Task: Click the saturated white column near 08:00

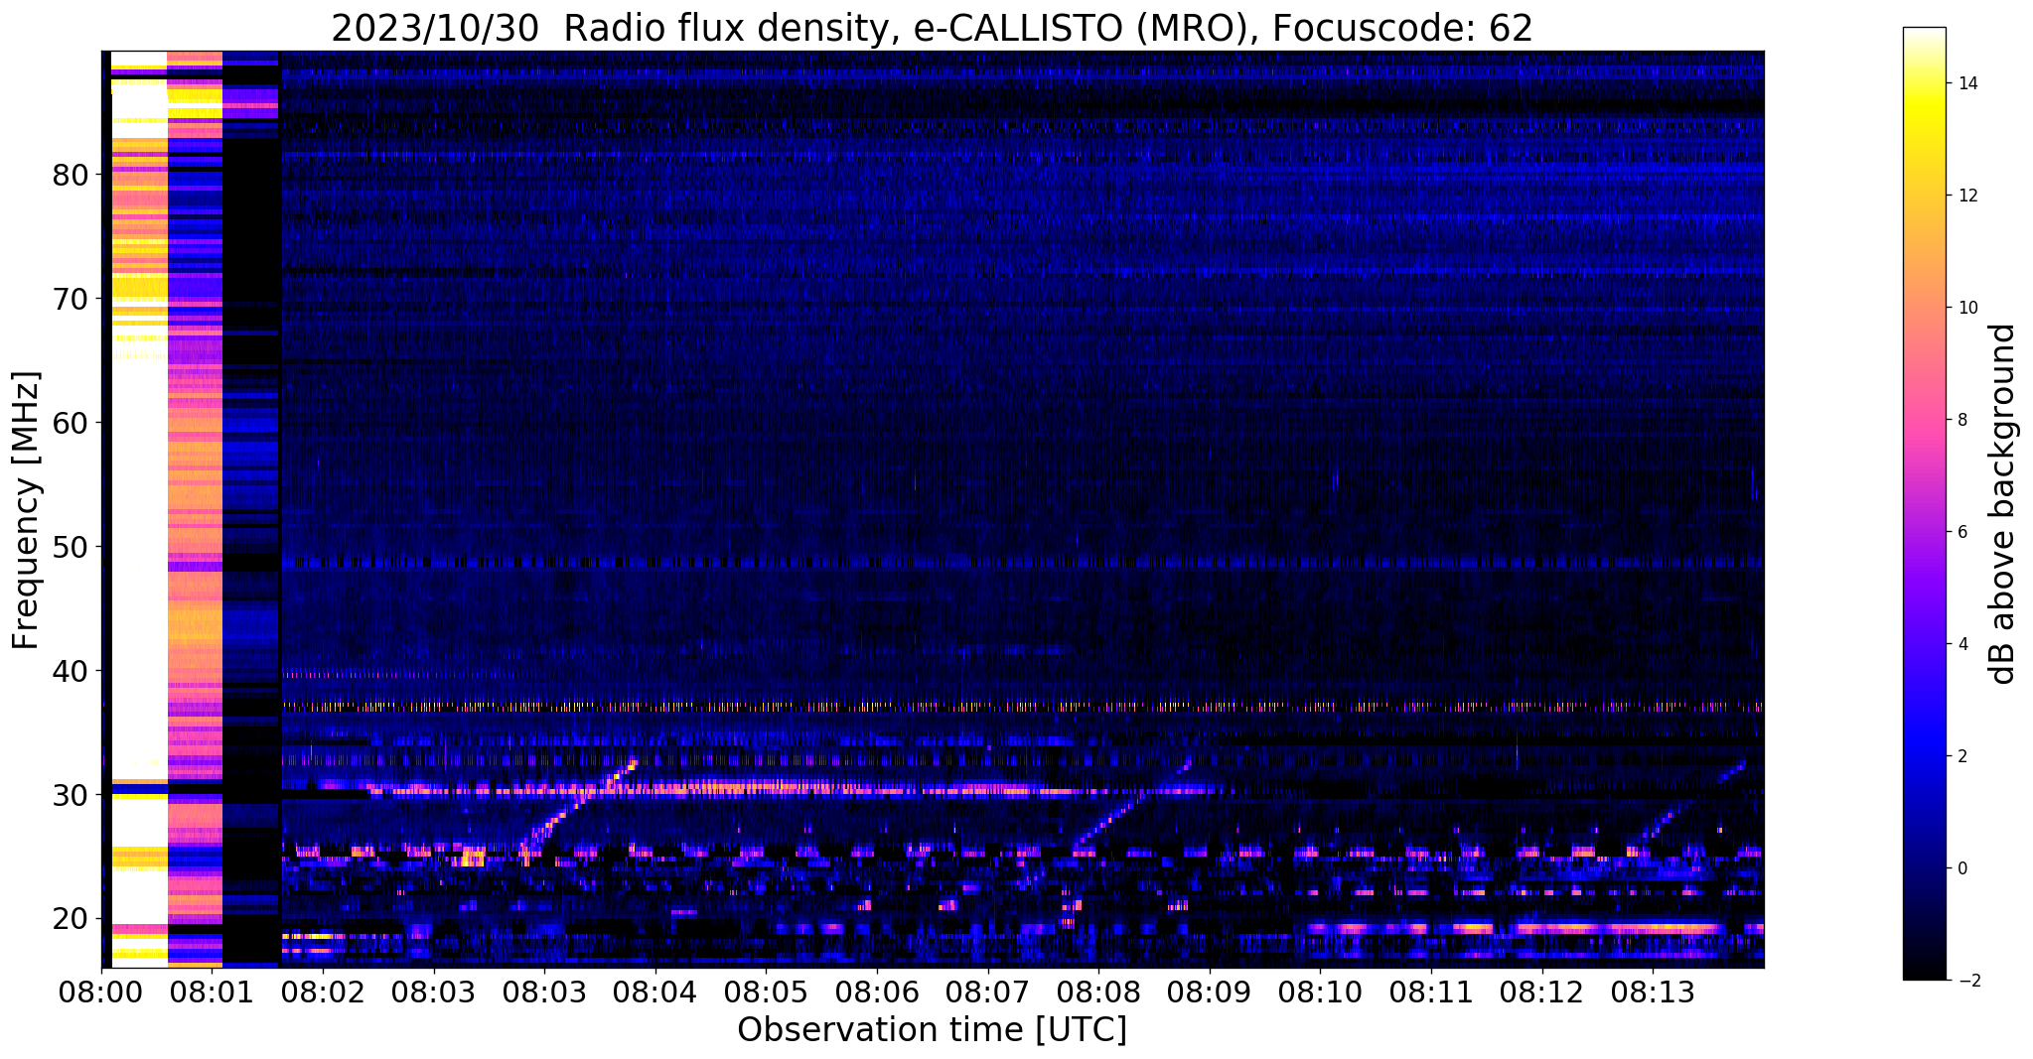Action: click(138, 509)
